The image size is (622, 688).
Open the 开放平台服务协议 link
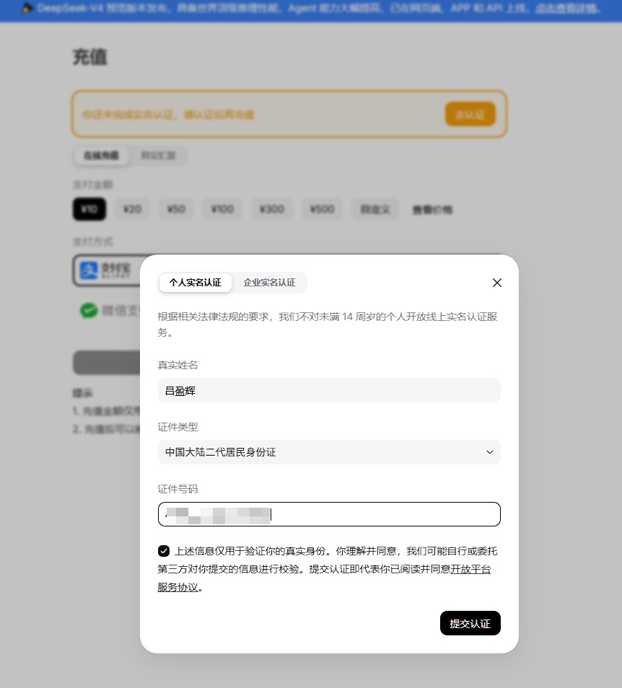tap(470, 569)
